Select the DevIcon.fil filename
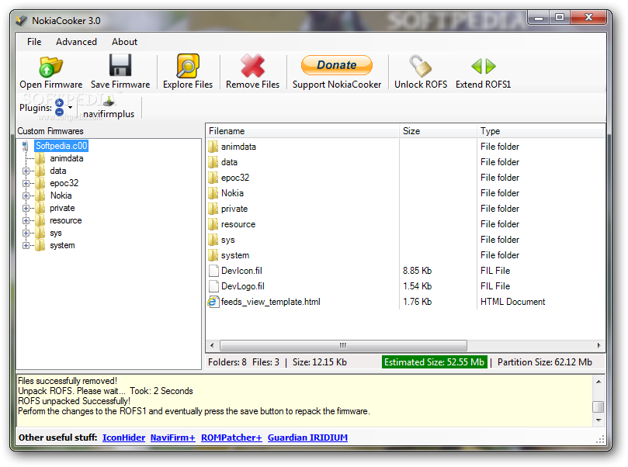The height and width of the screenshot is (467, 628). pos(241,271)
